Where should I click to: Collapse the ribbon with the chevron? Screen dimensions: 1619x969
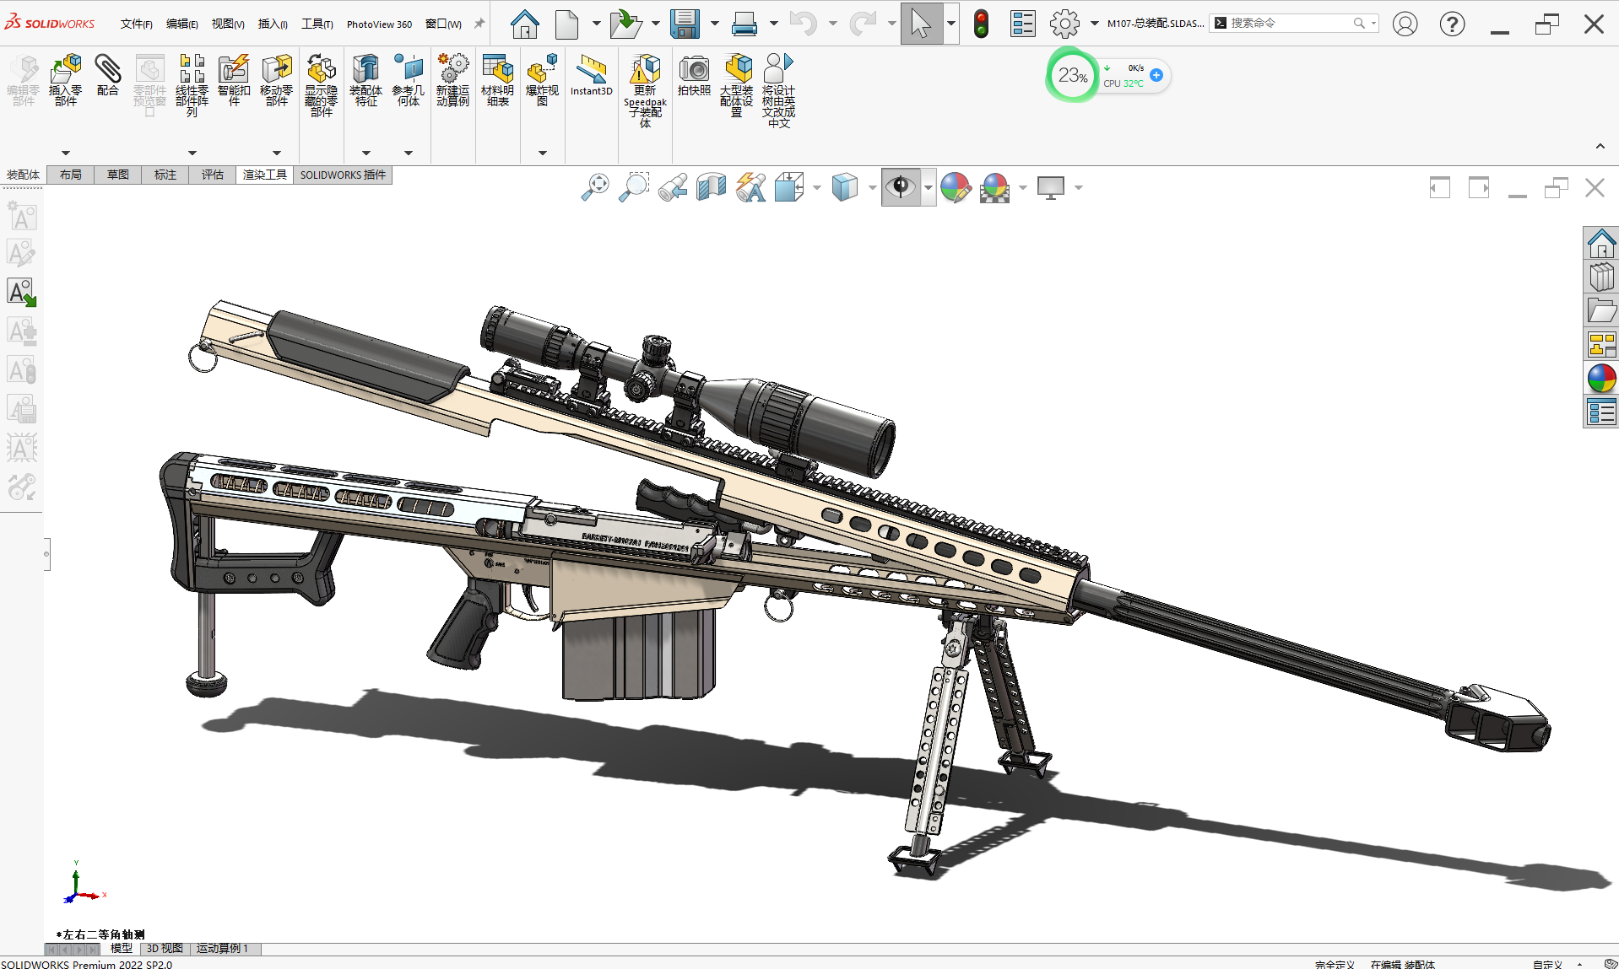[x=1600, y=147]
